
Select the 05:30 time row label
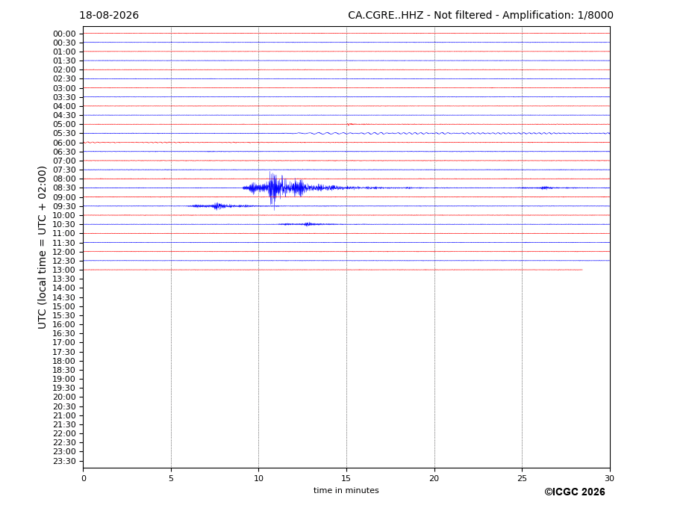(x=64, y=133)
